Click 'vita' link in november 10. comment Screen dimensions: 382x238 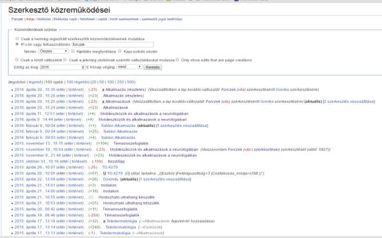[247, 150]
